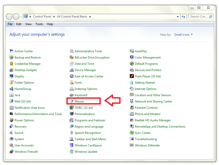This screenshot has height=165, width=219.
Task: Open Performance Information and Tools link
Action: pos(38,114)
